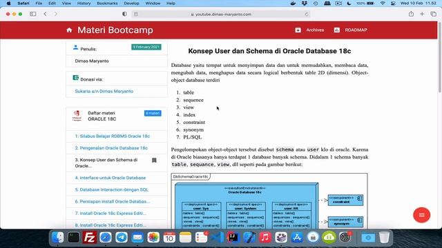Screen dimensions: 442x248
Task: Reload the page with refresh icon
Action: point(307,14)
